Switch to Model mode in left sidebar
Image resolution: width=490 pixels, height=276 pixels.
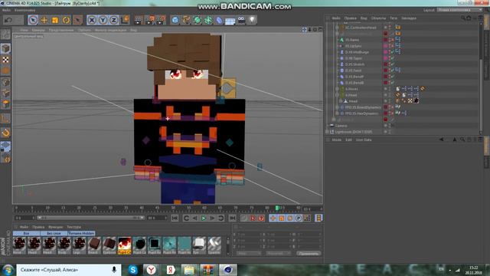click(5, 48)
